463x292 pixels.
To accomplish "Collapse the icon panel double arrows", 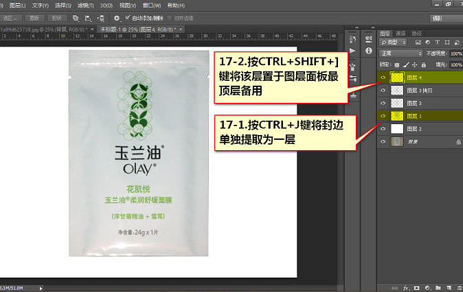I will [357, 27].
